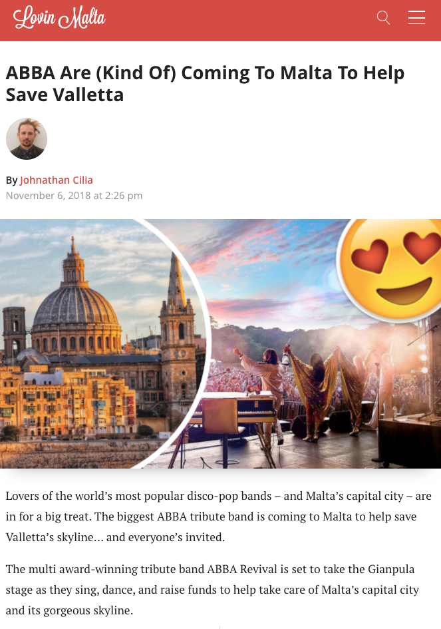Image resolution: width=441 pixels, height=629 pixels.
Task: Open the search magnifier icon
Action: [383, 18]
